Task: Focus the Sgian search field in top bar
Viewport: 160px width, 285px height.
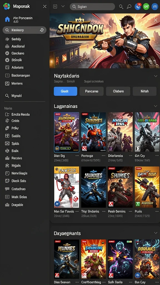Action: click(92, 7)
